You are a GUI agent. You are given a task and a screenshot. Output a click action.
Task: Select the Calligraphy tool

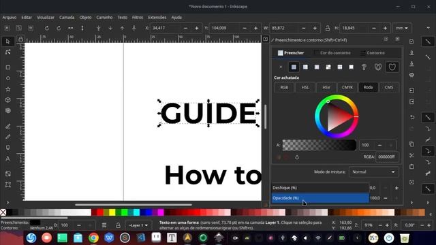(7, 148)
